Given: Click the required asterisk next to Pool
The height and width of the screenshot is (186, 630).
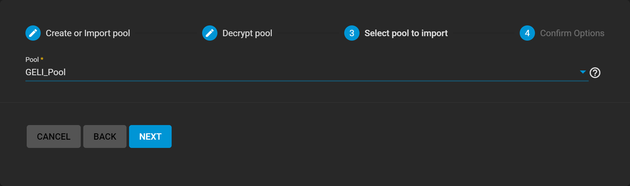Looking at the screenshot, I should 42,59.
